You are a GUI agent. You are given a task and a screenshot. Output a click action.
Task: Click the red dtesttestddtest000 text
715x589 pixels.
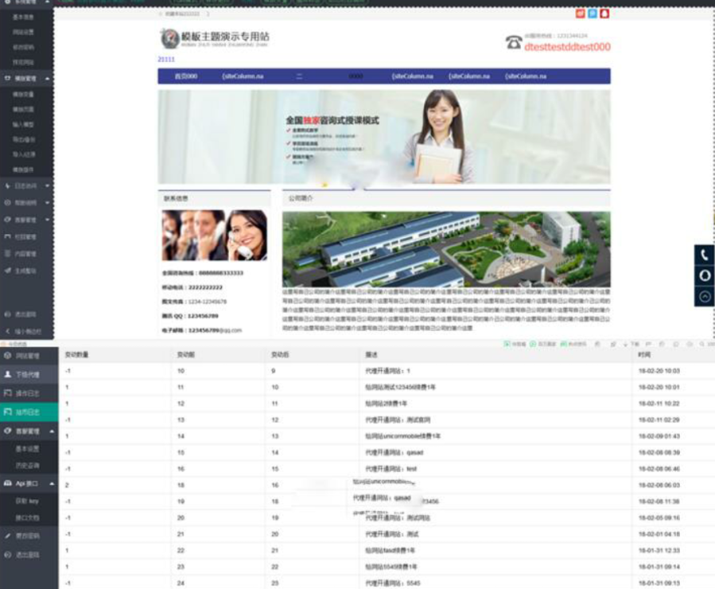pyautogui.click(x=567, y=46)
